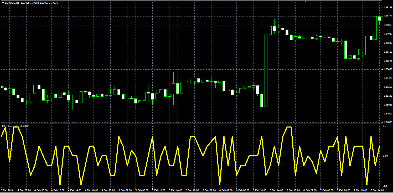Viewport: 393px width, 193px height.
Task: Click the 1.35485 price scale label
Action: (x=388, y=69)
